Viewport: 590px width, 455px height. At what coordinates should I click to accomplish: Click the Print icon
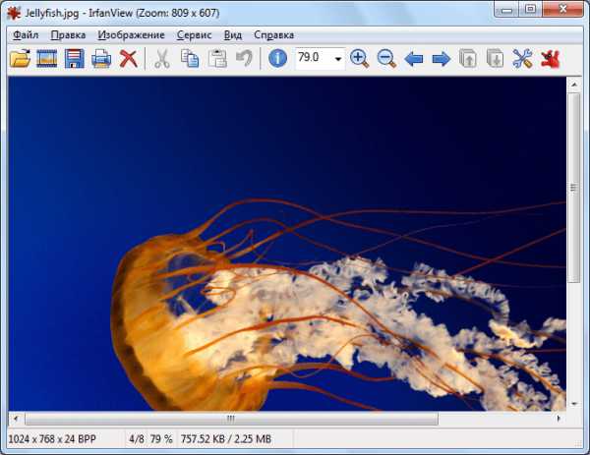[101, 59]
